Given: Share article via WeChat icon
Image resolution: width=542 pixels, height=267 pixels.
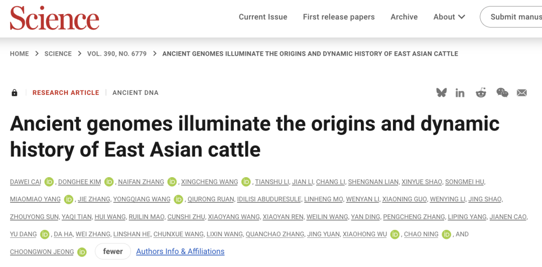Looking at the screenshot, I should 502,92.
